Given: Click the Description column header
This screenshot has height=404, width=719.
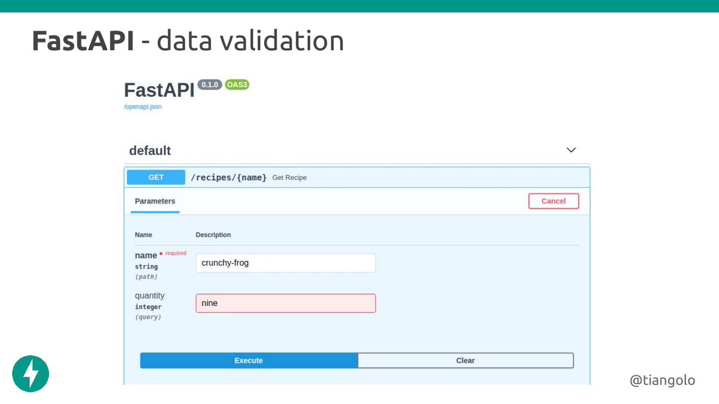Looking at the screenshot, I should coord(213,235).
